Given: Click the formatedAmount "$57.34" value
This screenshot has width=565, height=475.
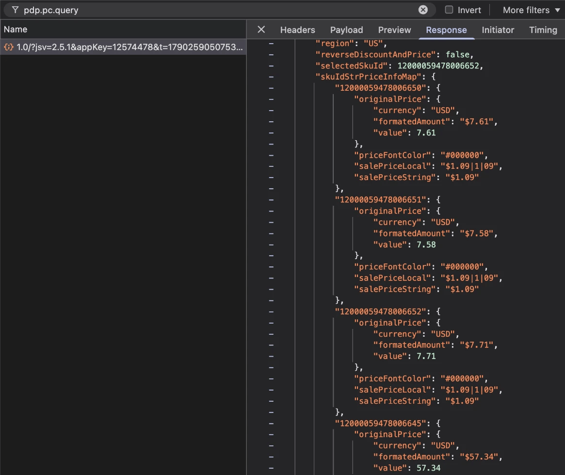Looking at the screenshot, I should 479,457.
